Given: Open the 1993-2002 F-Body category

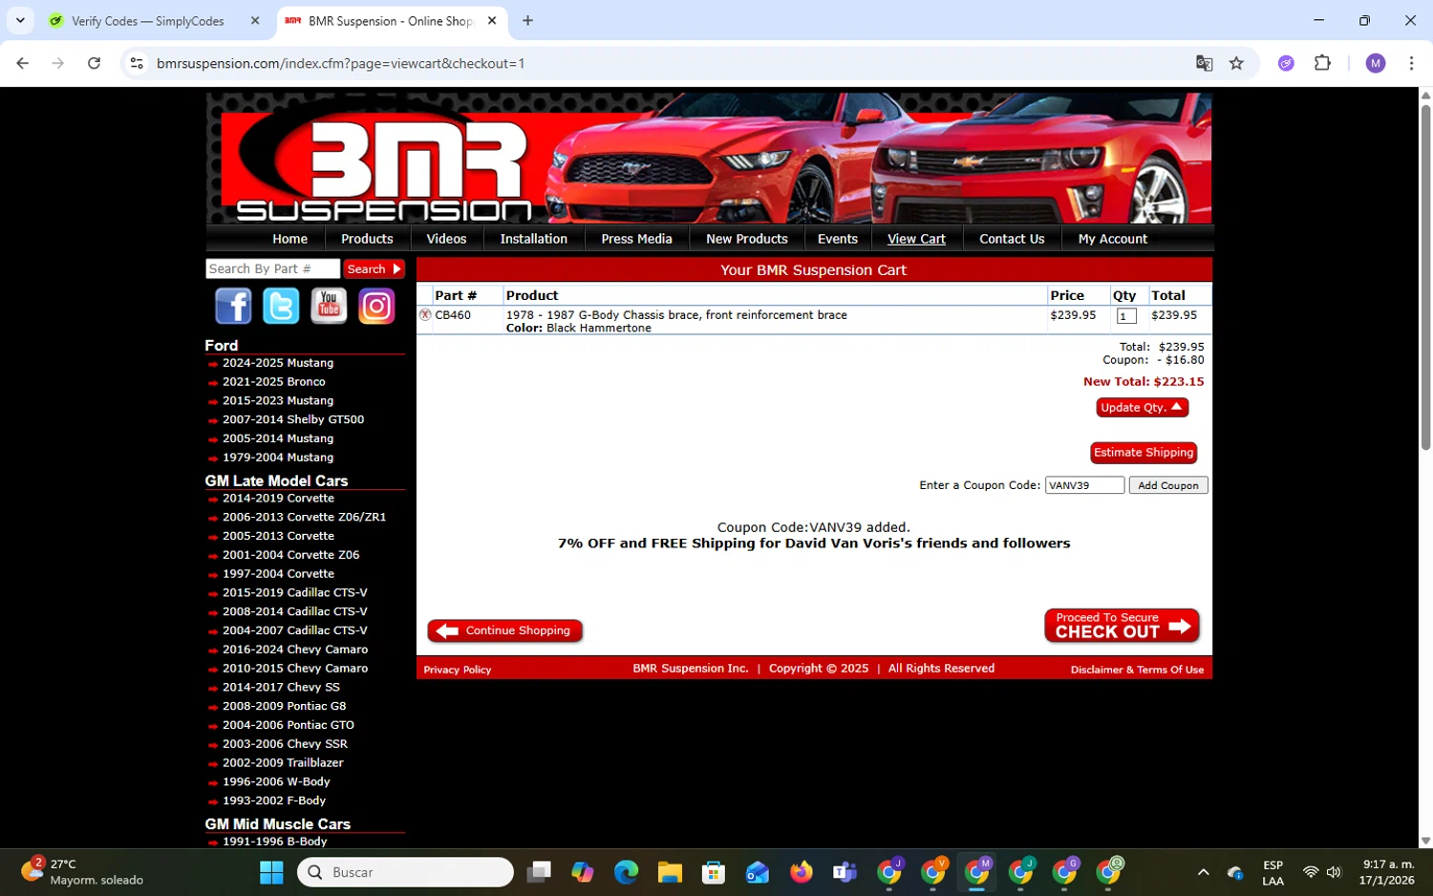Looking at the screenshot, I should click(x=274, y=800).
